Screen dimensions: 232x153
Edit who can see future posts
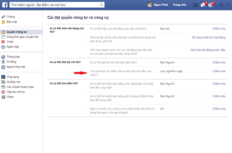[x=219, y=29]
